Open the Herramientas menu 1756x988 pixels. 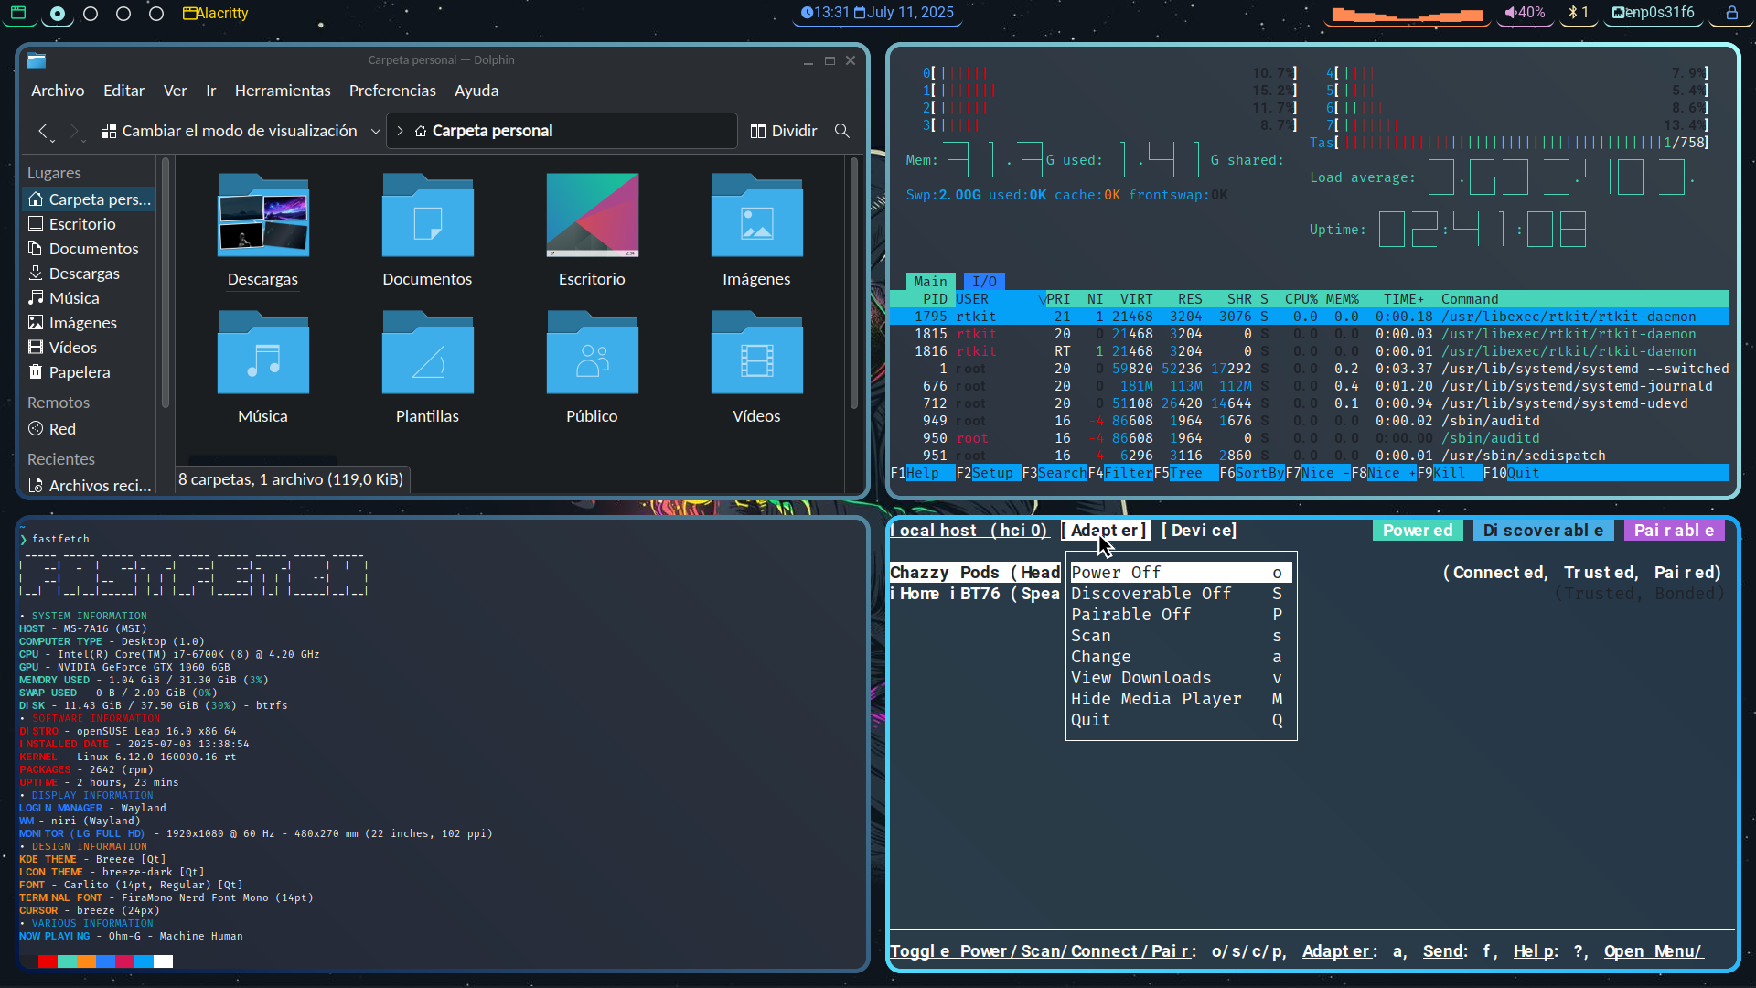283,91
